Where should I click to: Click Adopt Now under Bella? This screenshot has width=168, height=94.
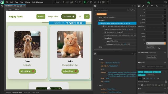click(x=70, y=71)
